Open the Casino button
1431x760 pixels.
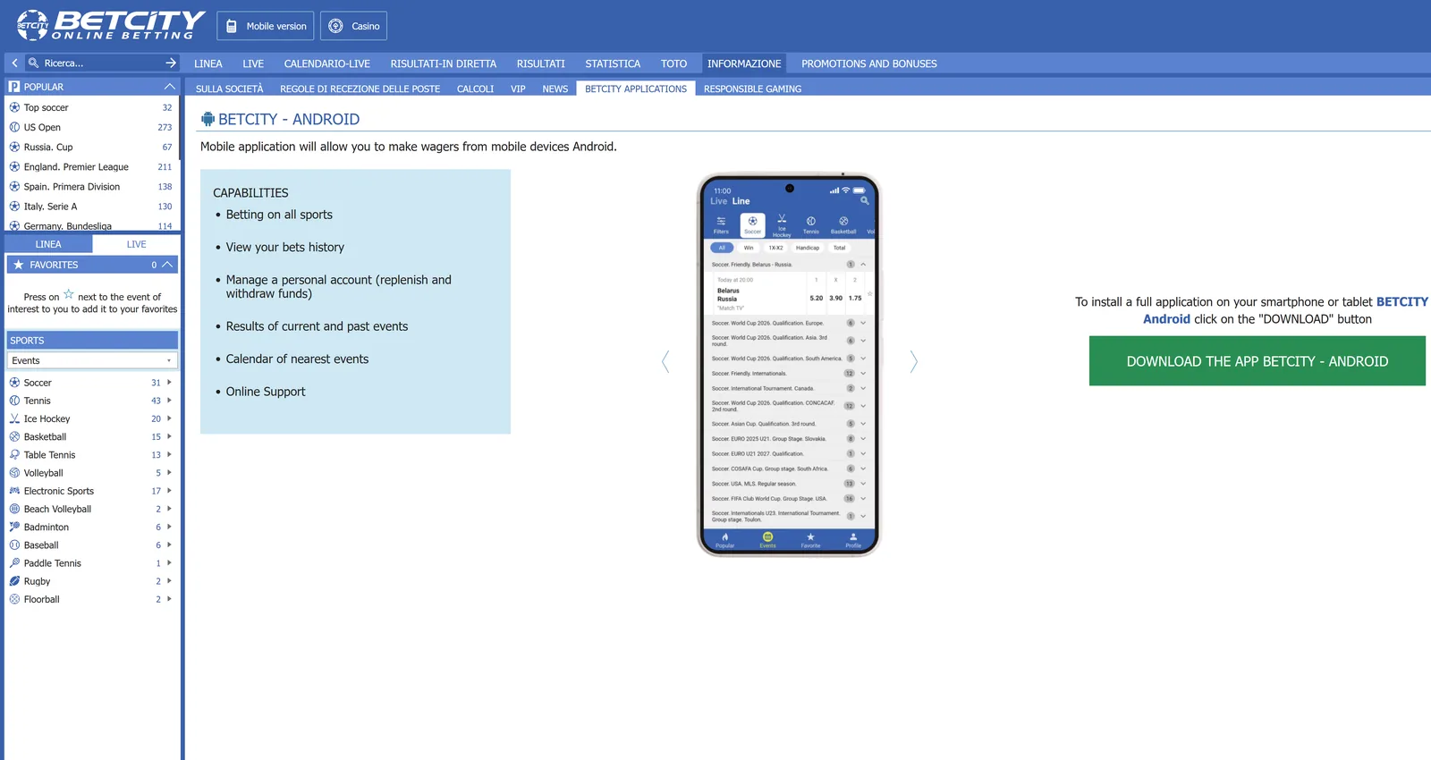click(x=353, y=26)
